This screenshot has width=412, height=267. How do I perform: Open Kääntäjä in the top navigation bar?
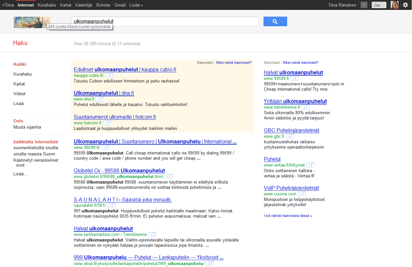pyautogui.click(x=84, y=5)
